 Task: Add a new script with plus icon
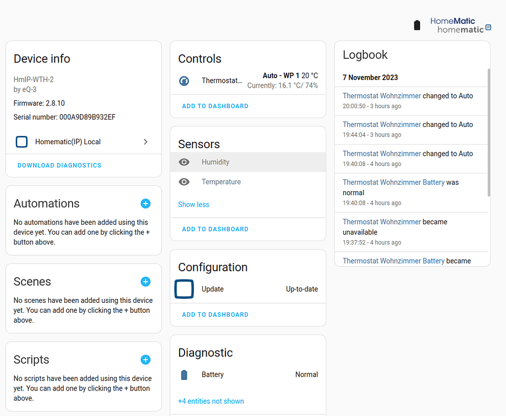(x=145, y=360)
